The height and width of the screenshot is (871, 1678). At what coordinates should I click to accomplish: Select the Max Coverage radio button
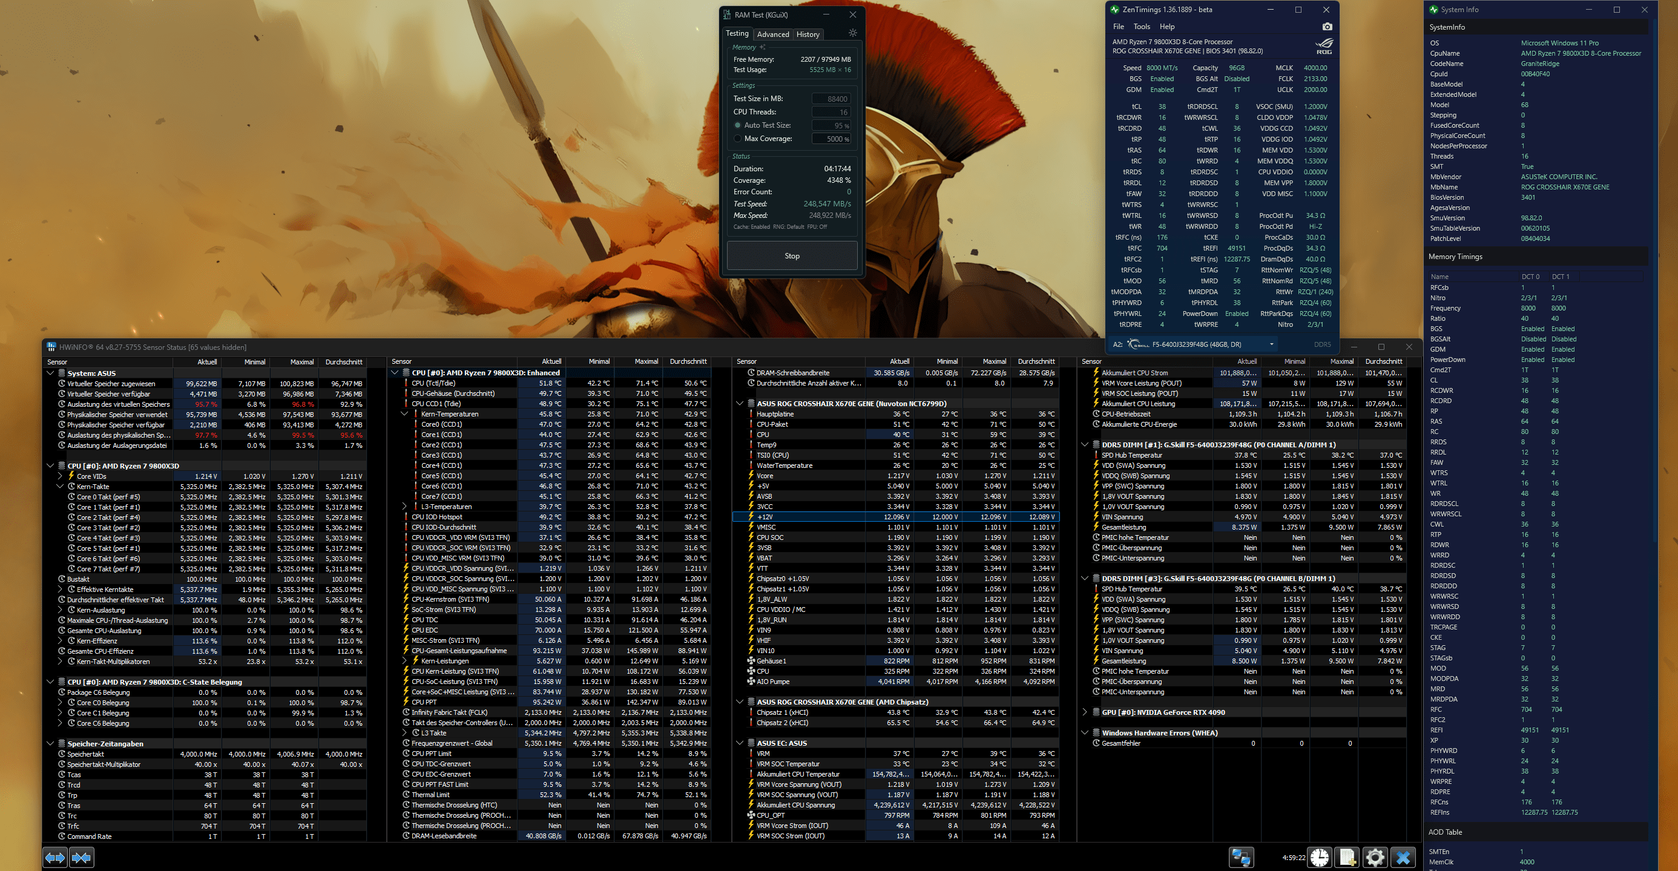[x=737, y=139]
